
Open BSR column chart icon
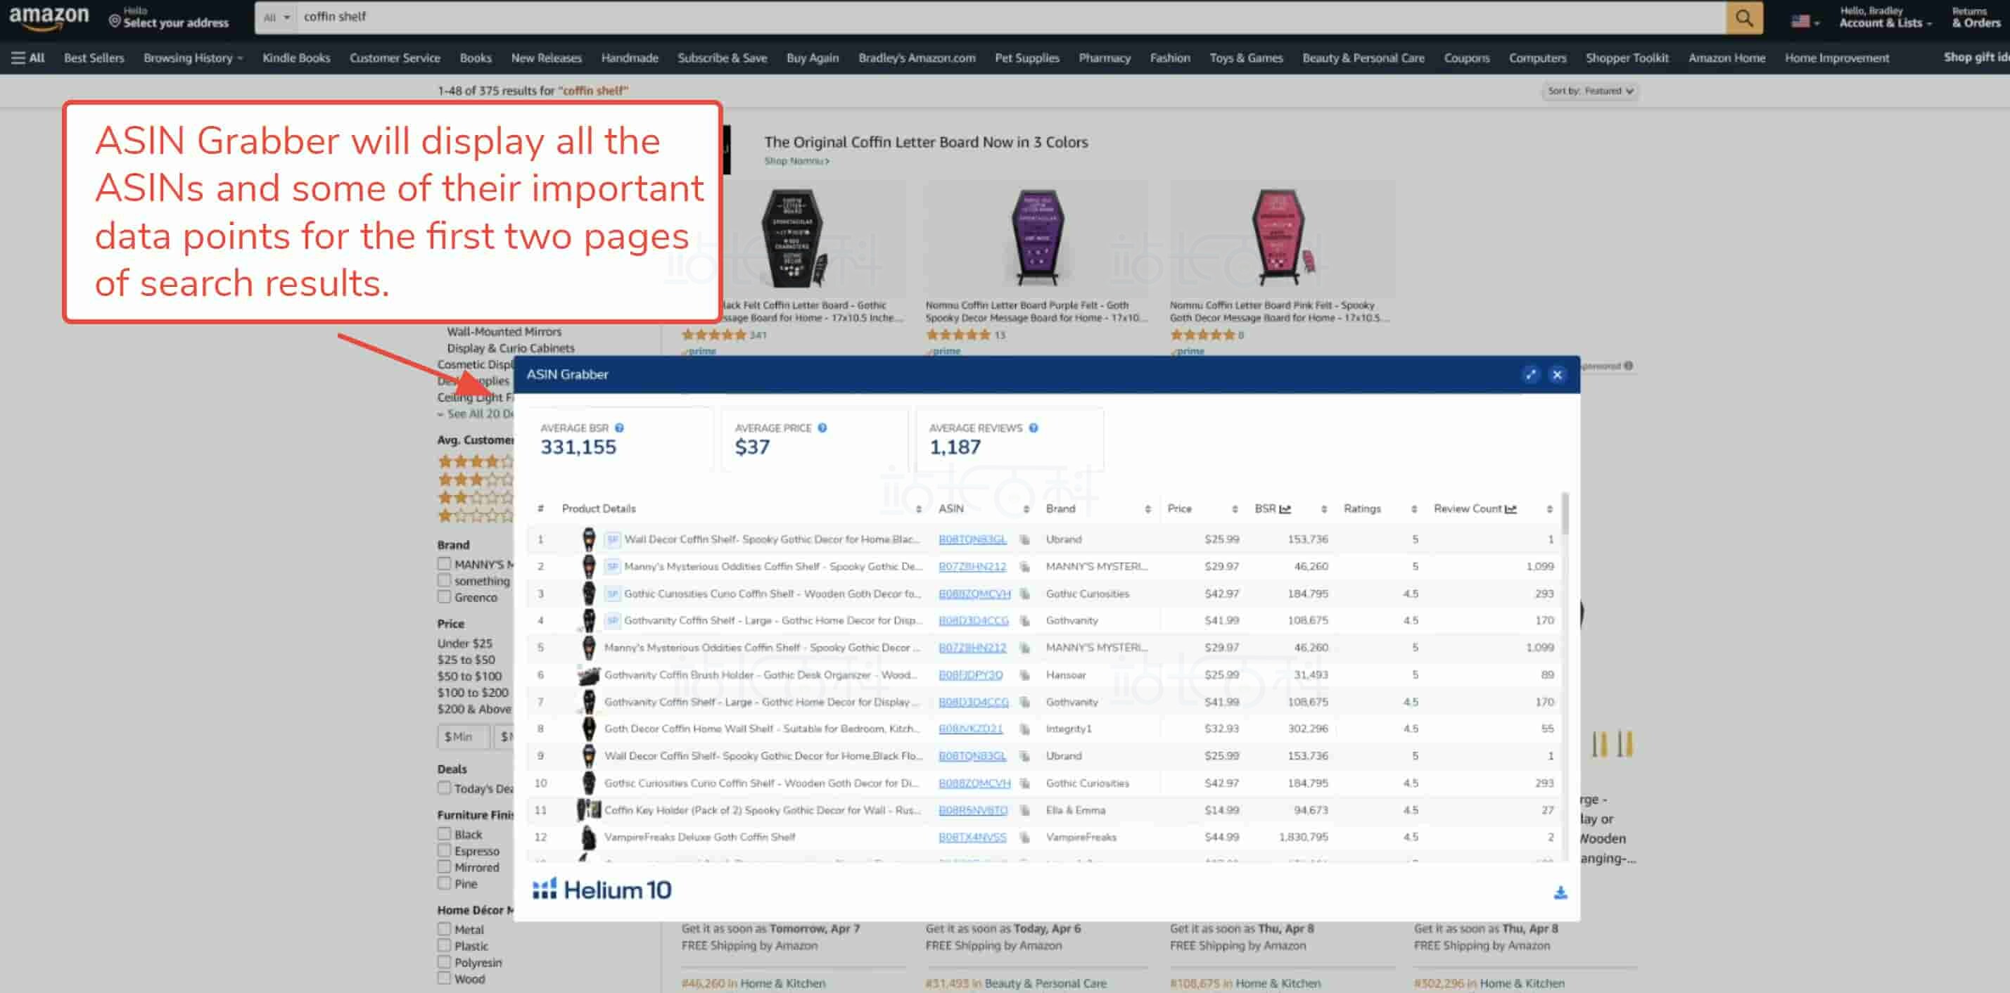(1285, 509)
